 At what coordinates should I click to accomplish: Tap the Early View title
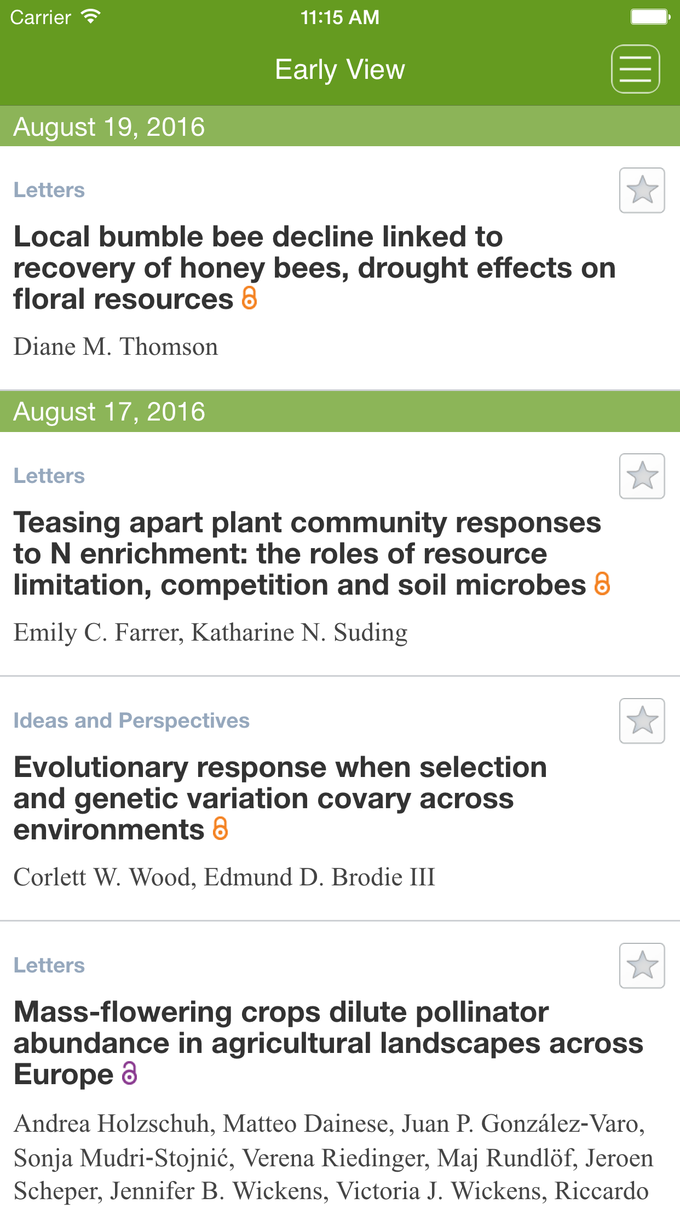coord(339,70)
